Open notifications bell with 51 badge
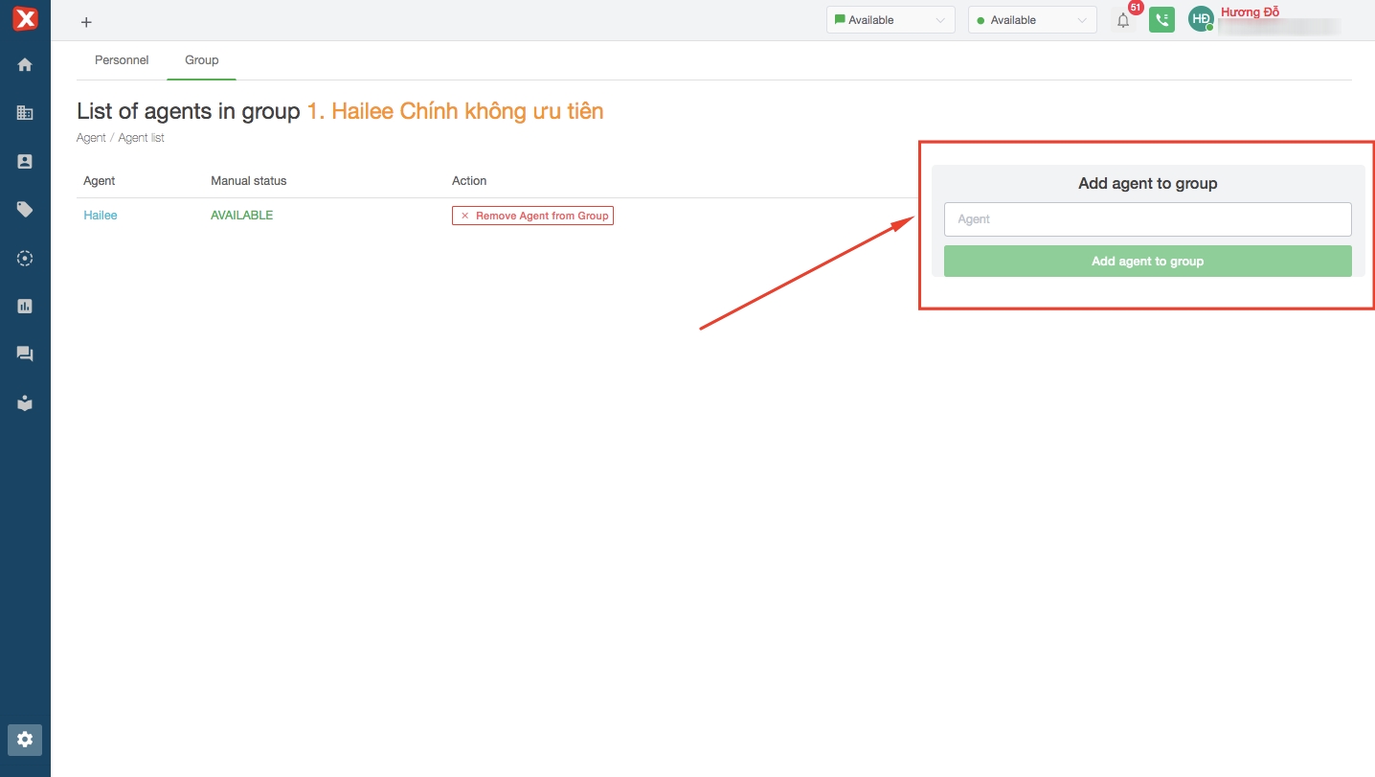Screen dimensions: 1375x777 (1123, 20)
